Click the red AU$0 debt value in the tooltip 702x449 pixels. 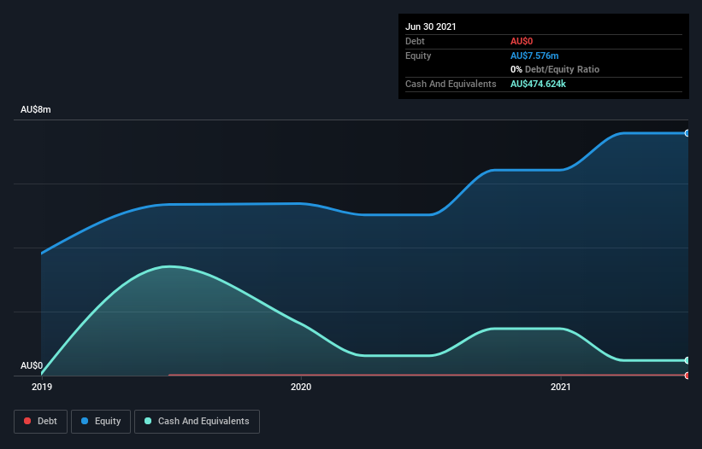pos(522,41)
